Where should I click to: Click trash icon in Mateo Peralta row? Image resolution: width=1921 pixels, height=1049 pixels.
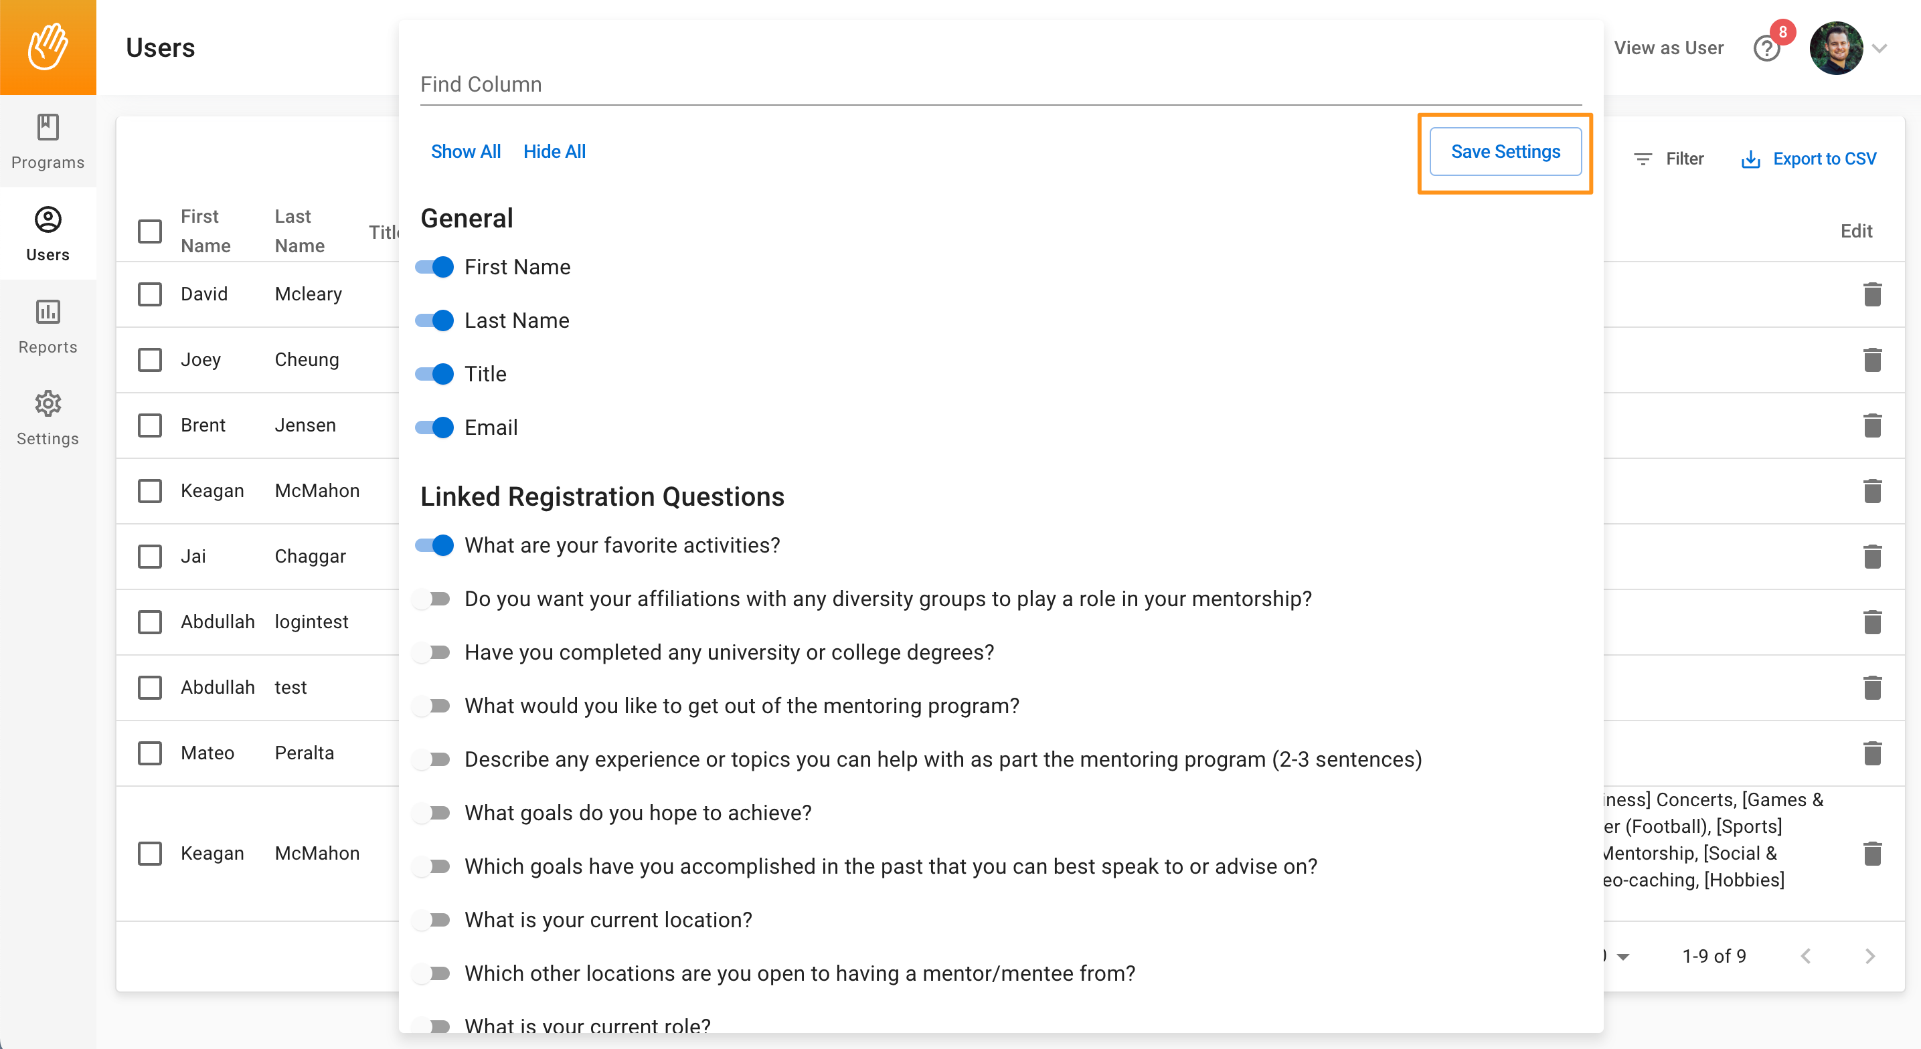tap(1871, 753)
